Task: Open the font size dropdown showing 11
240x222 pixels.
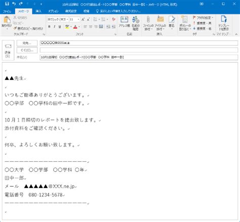Action: coord(74,20)
